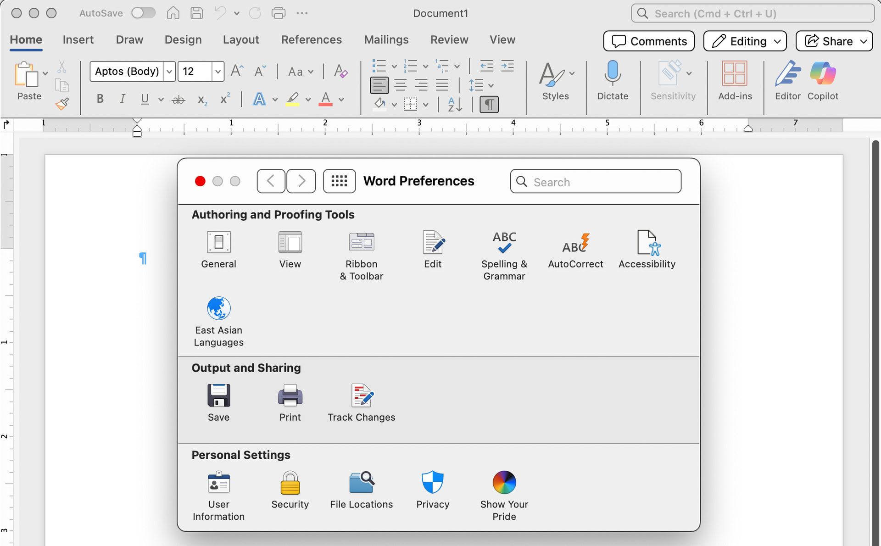Open the text highlight color arrow

(x=308, y=100)
